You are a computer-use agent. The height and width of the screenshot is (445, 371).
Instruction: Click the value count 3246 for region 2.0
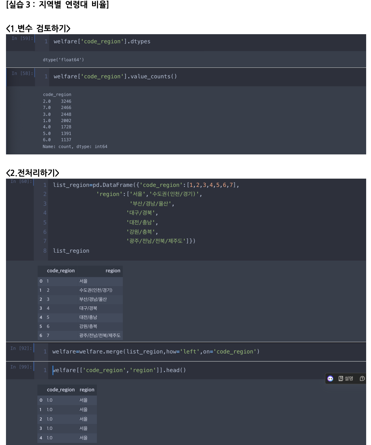click(66, 101)
